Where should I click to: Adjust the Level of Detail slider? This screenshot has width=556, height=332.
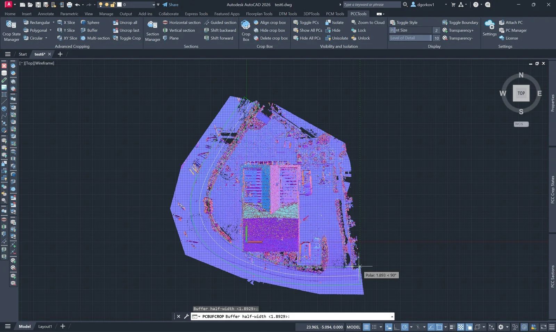tap(410, 38)
